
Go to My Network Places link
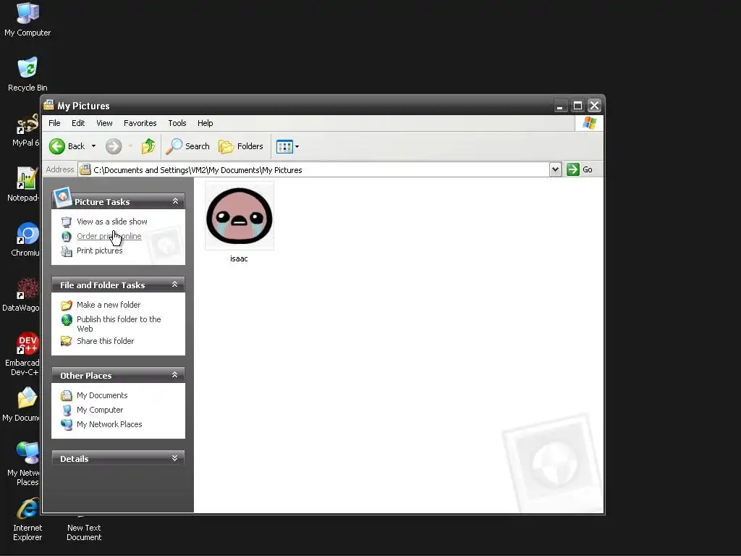tap(109, 424)
